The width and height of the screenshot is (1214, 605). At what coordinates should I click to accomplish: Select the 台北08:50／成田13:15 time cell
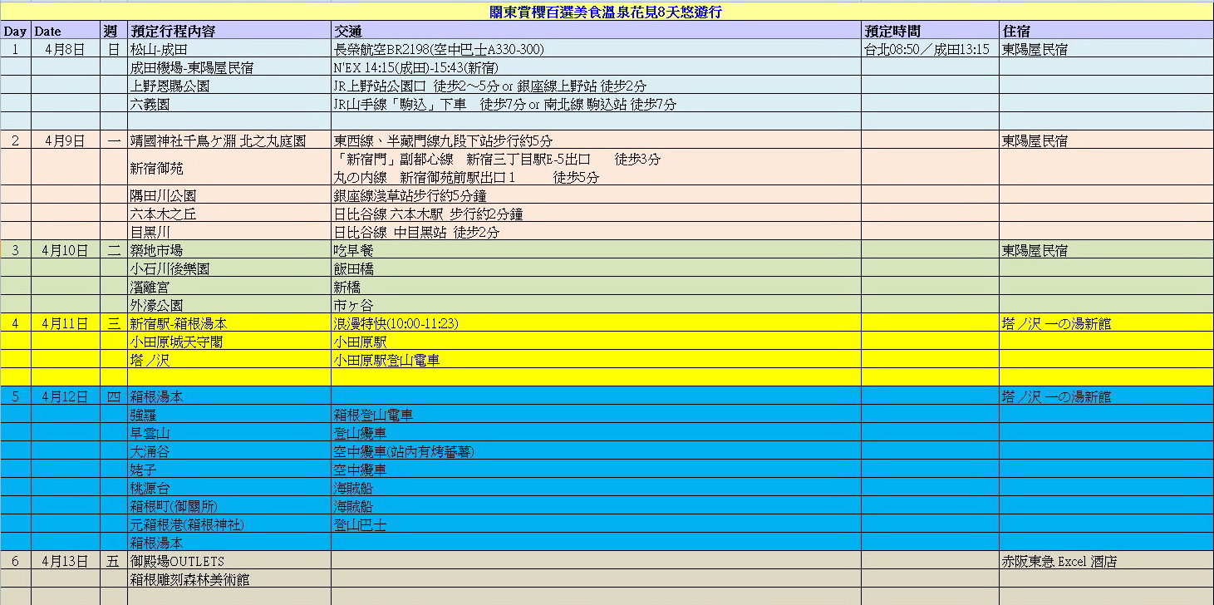pyautogui.click(x=927, y=49)
